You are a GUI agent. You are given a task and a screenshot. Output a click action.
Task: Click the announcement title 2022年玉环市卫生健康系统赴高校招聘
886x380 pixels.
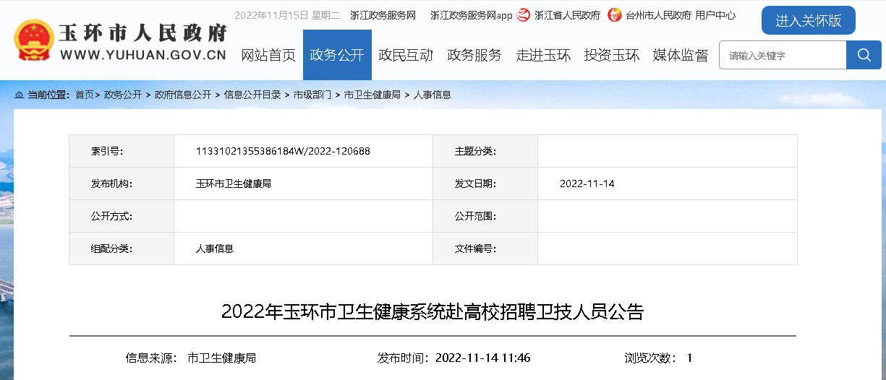433,312
